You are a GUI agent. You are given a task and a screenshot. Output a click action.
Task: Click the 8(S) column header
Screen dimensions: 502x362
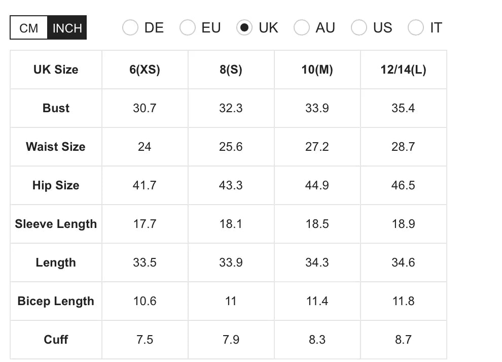coord(231,70)
